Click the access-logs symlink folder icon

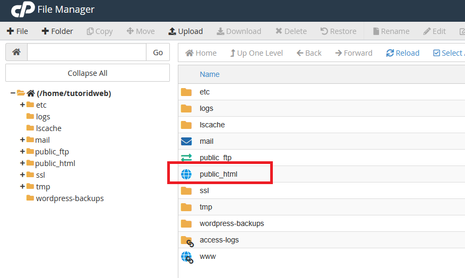pos(187,241)
